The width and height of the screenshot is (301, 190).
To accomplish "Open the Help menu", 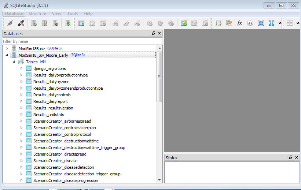I will (88, 14).
